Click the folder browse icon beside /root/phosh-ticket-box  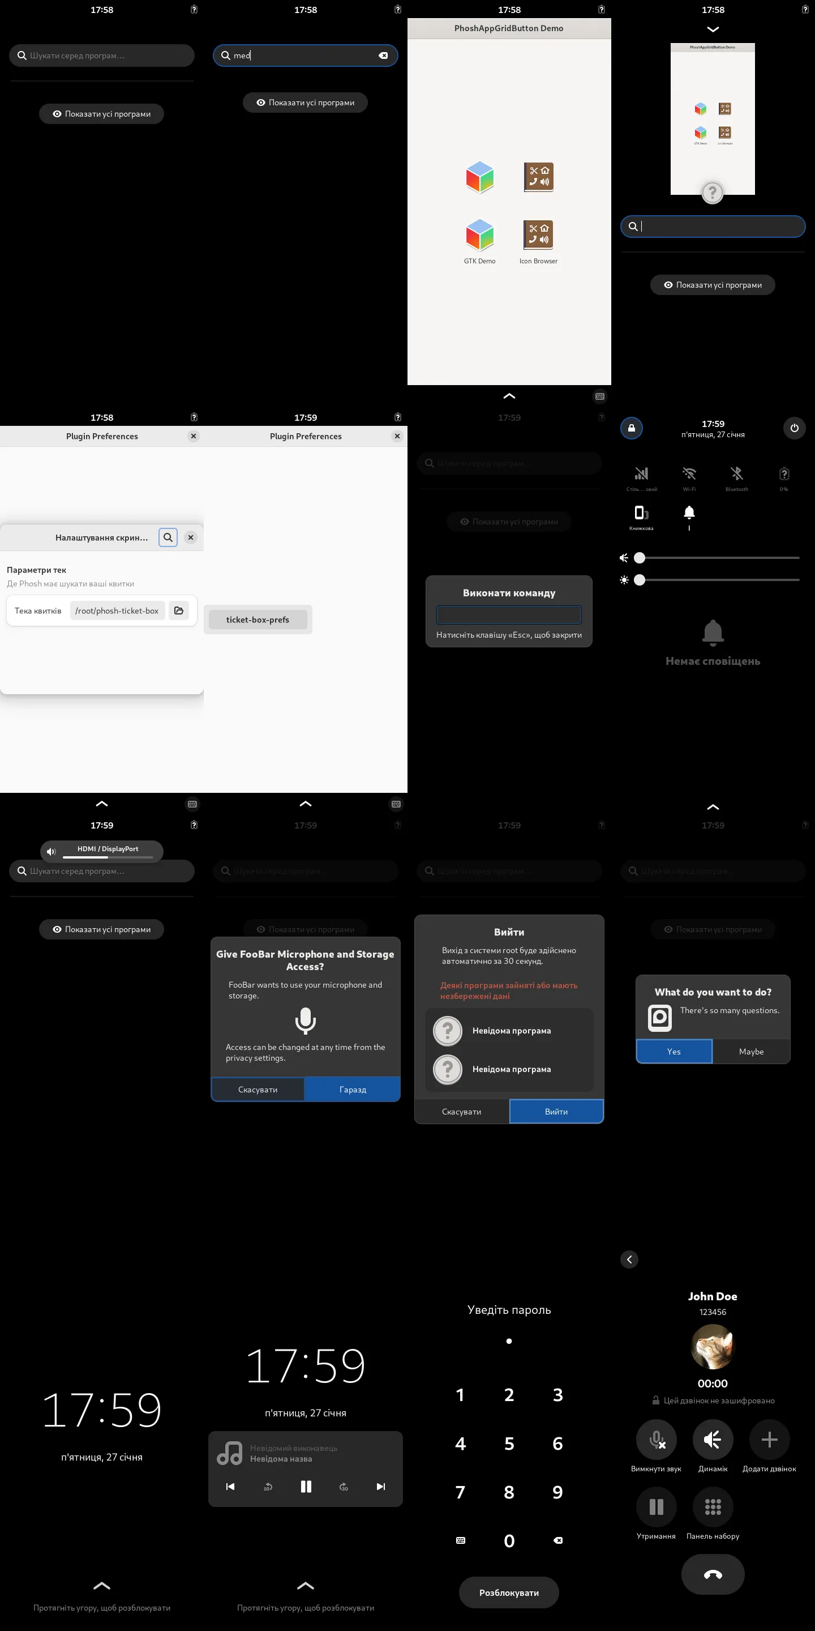pos(179,610)
